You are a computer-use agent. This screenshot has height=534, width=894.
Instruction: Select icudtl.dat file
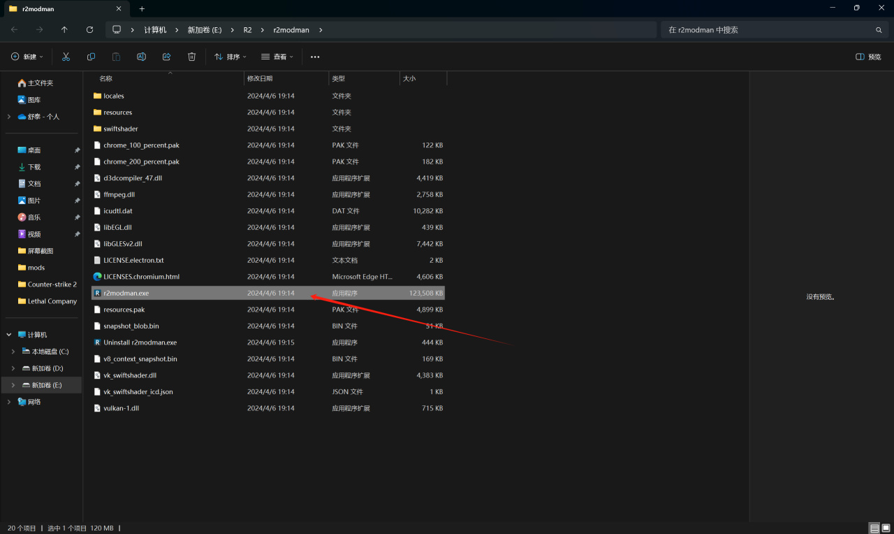click(268, 211)
